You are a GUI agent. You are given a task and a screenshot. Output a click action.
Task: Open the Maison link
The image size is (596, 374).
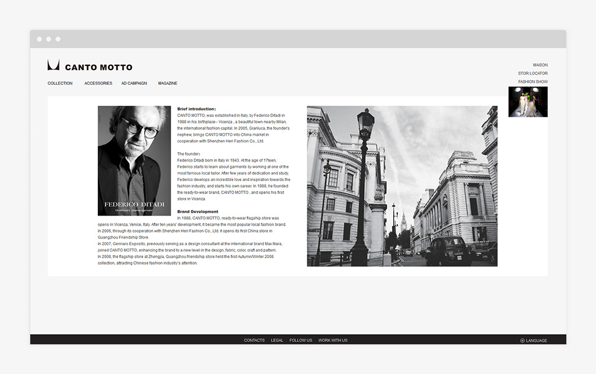540,65
